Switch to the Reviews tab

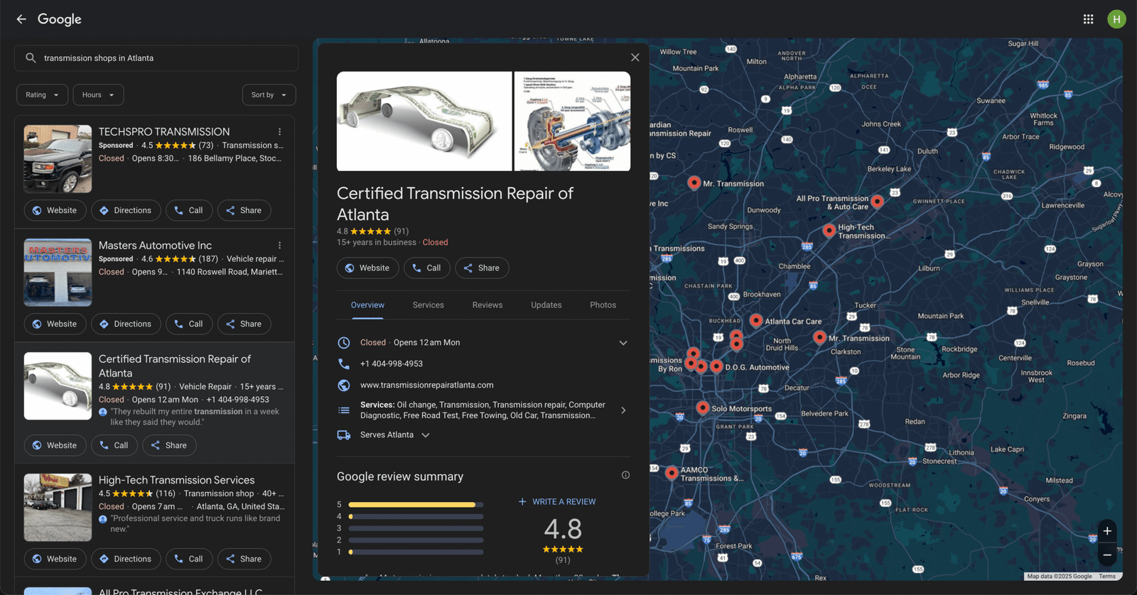487,305
